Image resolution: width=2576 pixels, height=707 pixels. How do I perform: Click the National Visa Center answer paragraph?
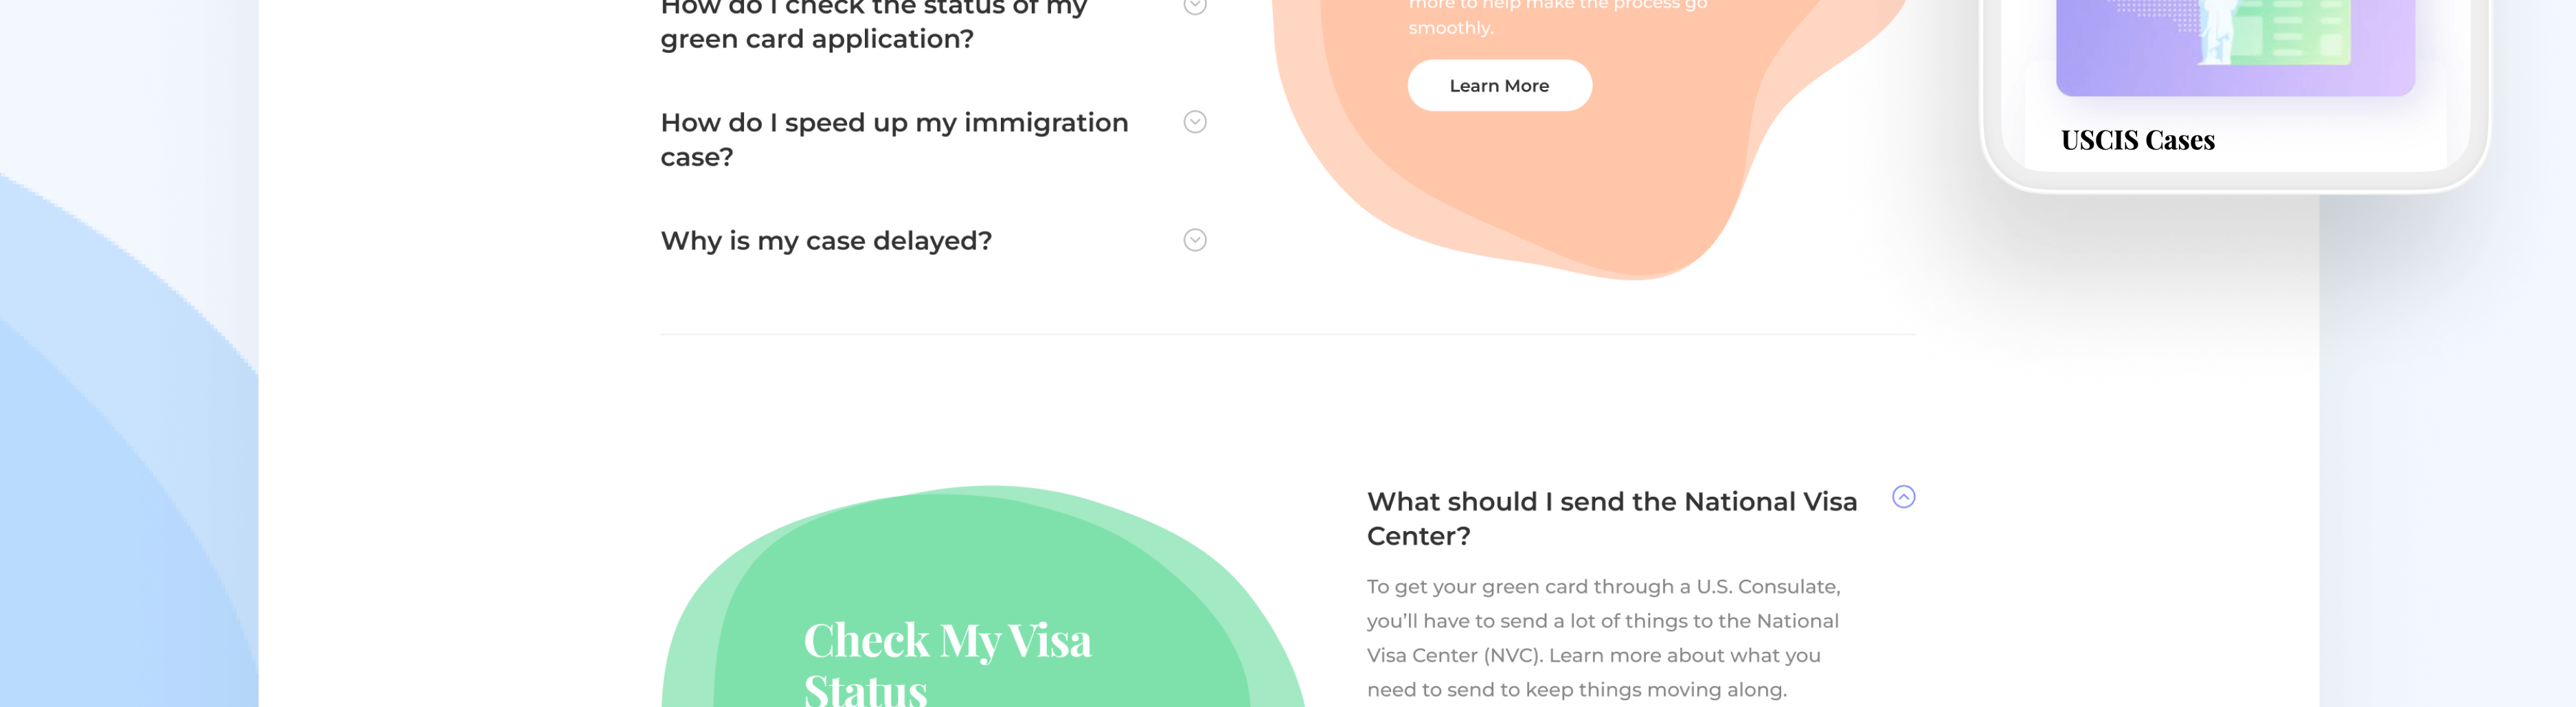[1602, 638]
